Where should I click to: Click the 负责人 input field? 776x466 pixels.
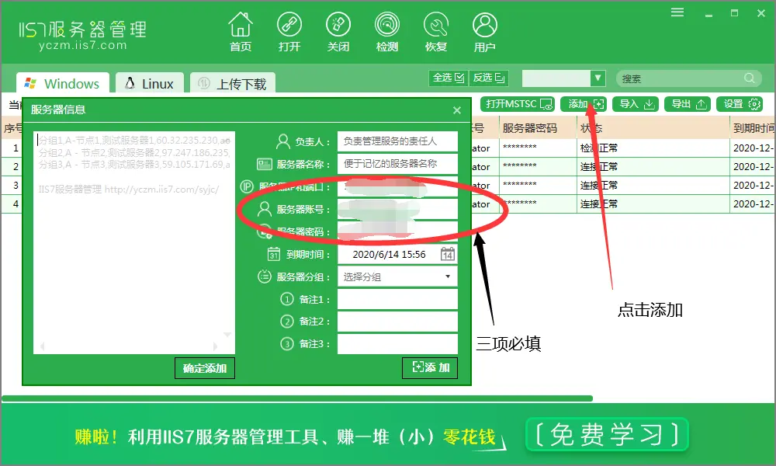pos(397,141)
